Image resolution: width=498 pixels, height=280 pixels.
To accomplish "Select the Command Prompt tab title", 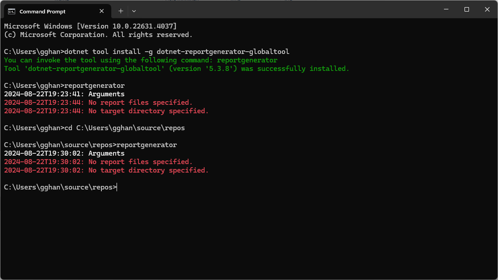I will [42, 12].
